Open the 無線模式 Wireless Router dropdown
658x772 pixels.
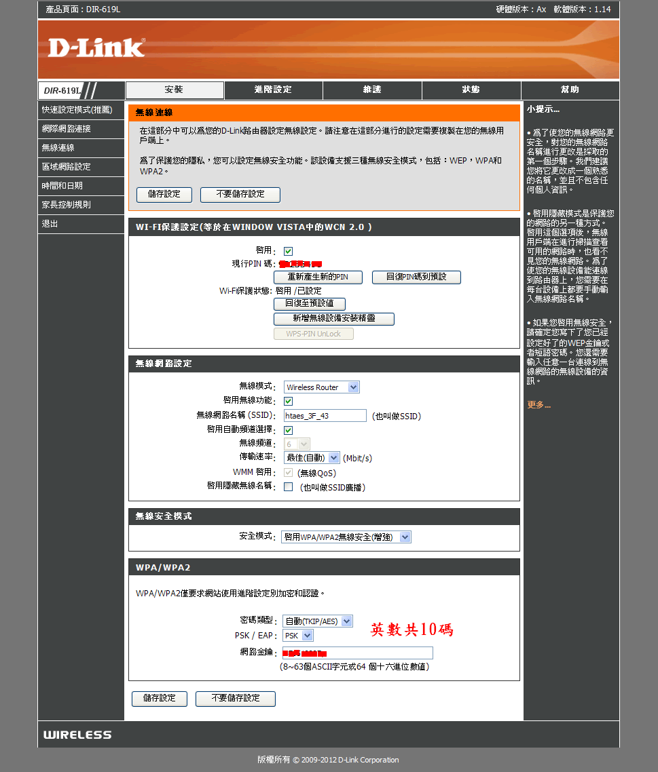tap(321, 387)
